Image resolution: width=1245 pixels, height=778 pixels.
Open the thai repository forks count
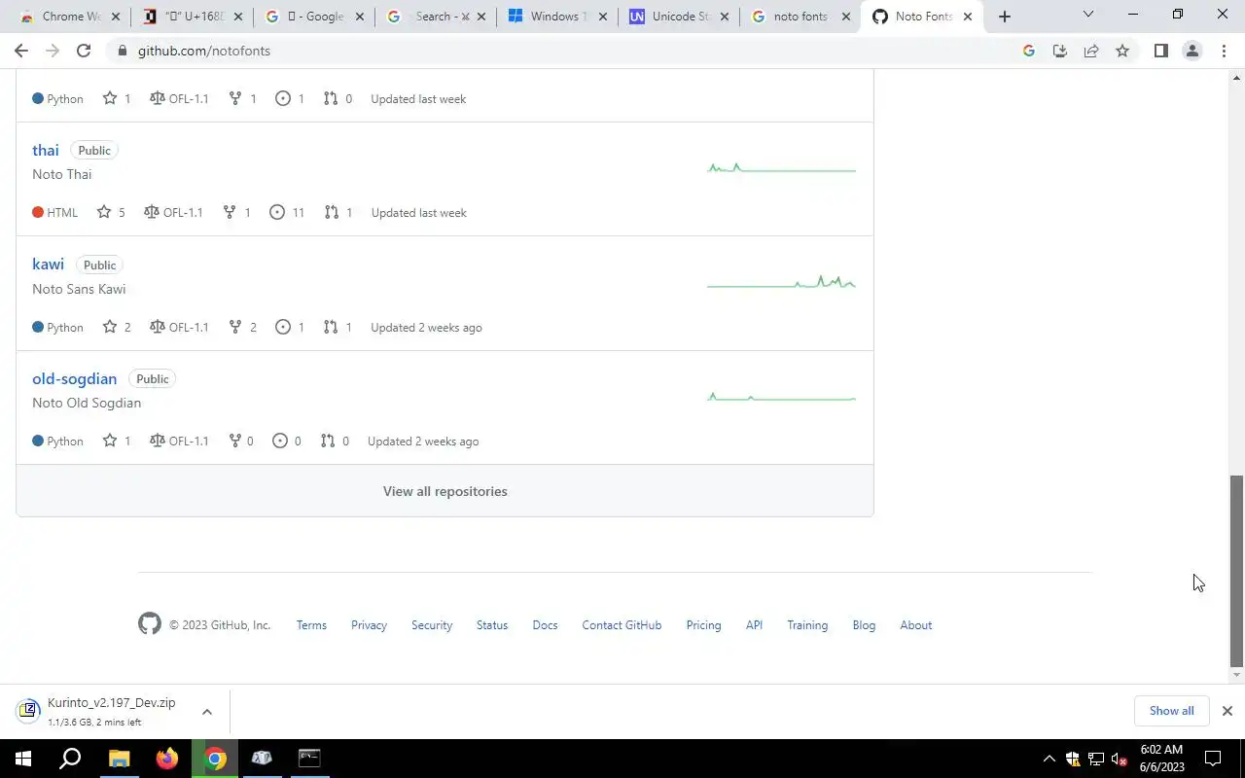(x=236, y=212)
